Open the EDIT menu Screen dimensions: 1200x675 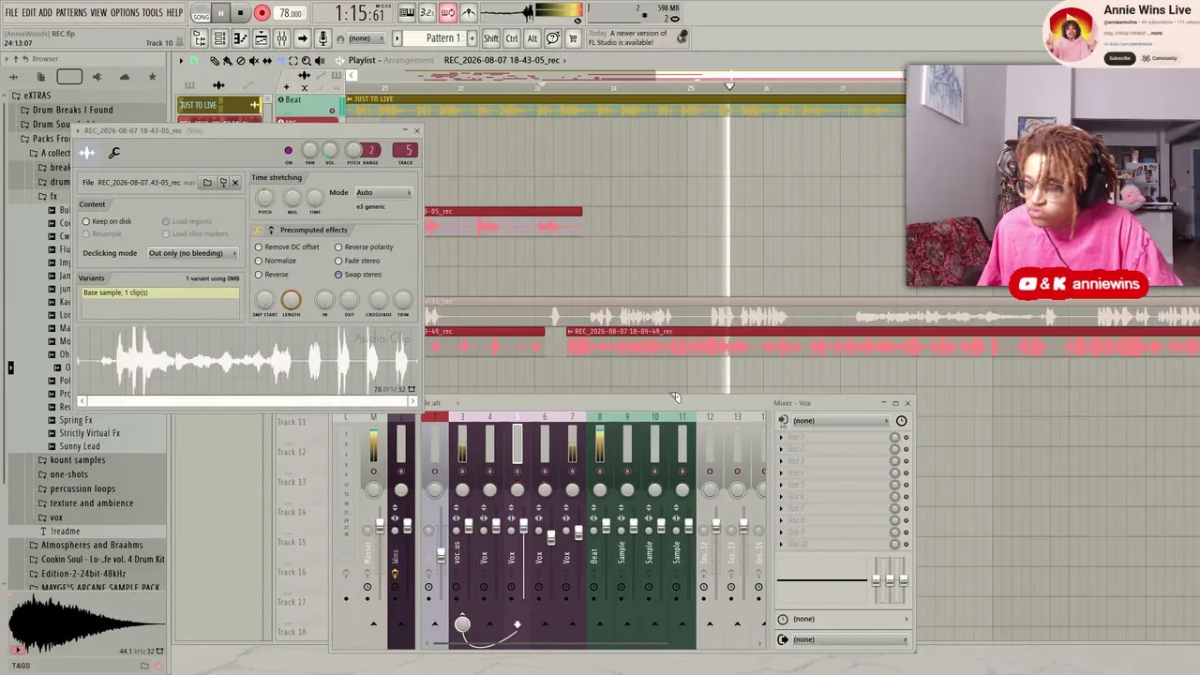(x=29, y=13)
